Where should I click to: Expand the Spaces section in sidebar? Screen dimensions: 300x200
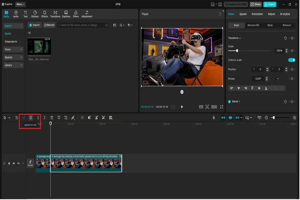tap(13, 57)
